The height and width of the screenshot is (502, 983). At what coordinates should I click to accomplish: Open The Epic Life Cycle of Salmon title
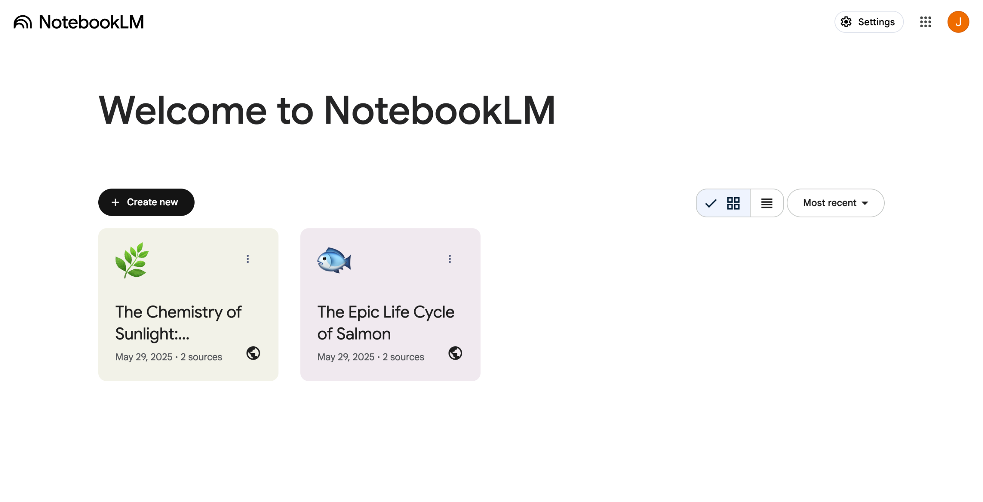coord(386,323)
